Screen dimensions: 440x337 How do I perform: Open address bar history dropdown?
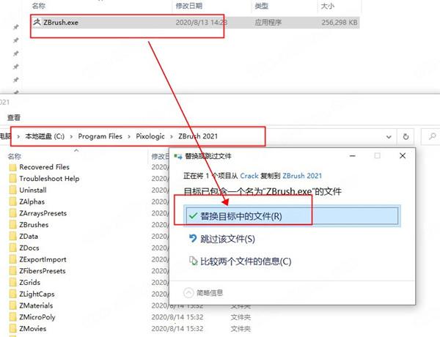click(389, 137)
